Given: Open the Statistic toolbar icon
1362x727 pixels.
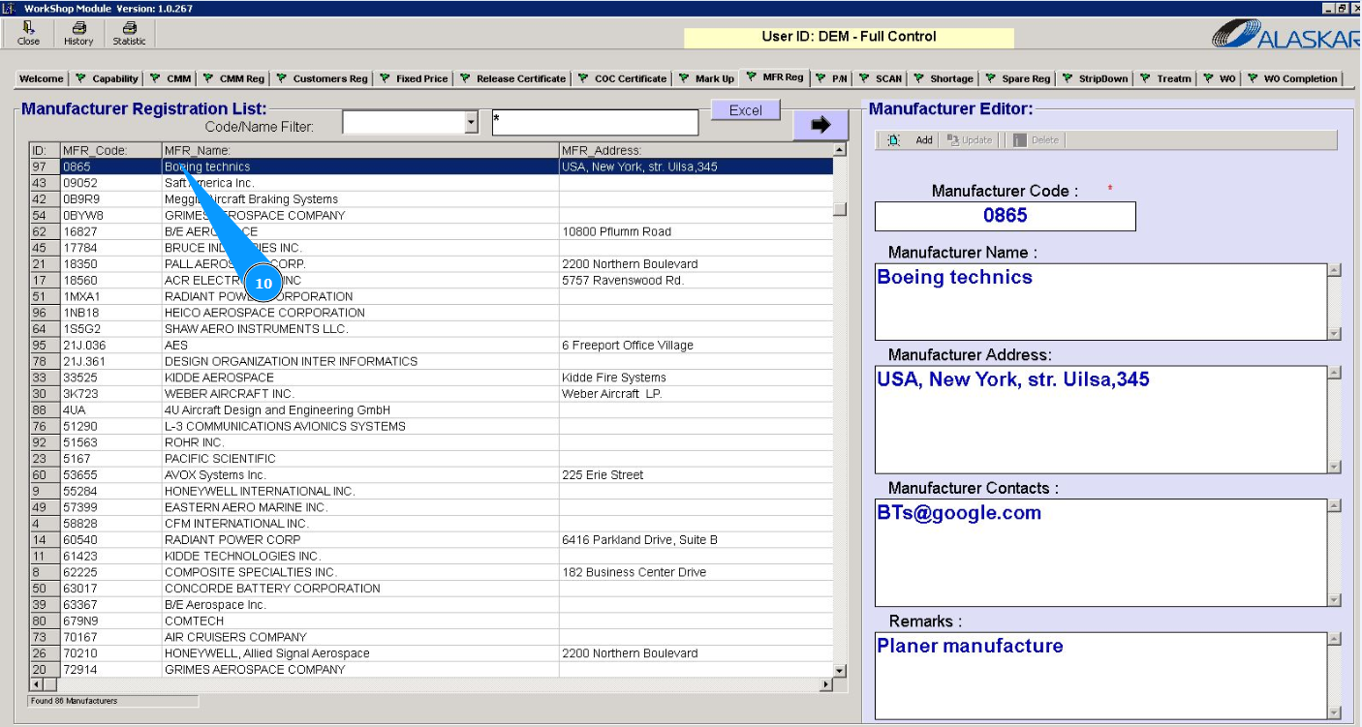Looking at the screenshot, I should point(129,34).
